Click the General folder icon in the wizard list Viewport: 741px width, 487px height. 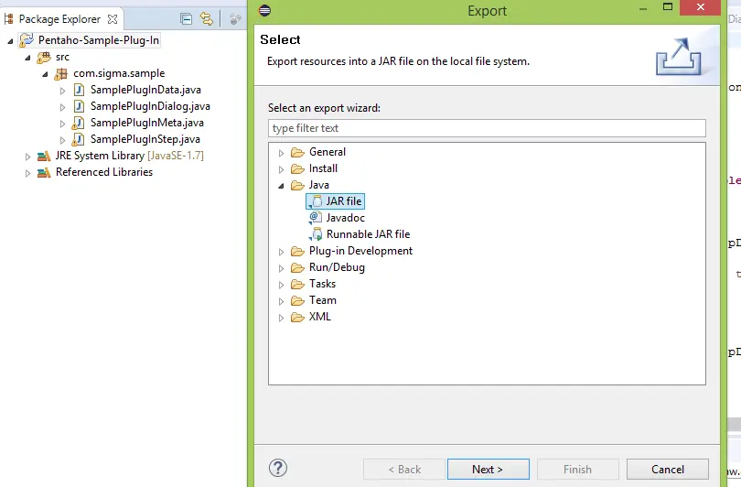pyautogui.click(x=297, y=152)
